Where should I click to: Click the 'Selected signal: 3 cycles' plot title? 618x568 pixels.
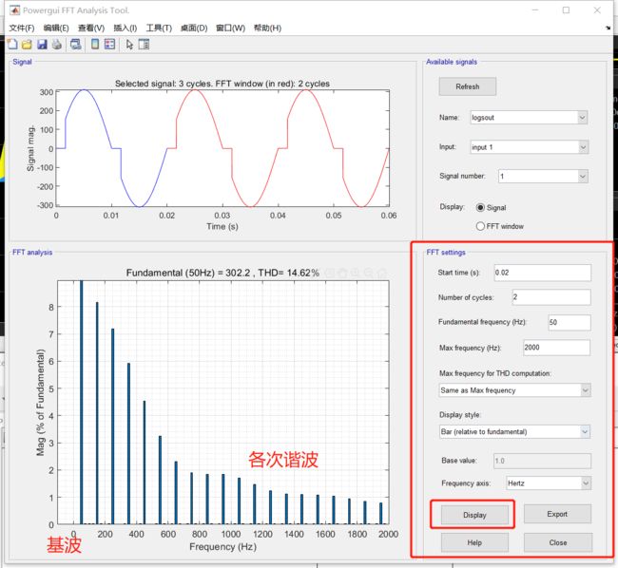[222, 84]
